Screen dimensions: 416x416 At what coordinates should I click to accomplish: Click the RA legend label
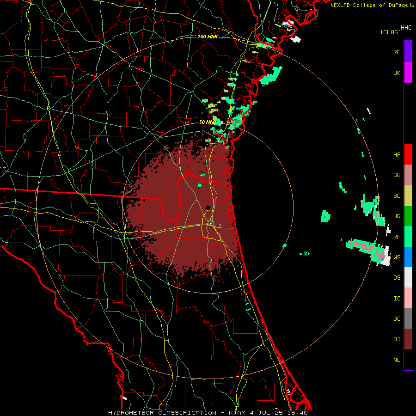tap(397, 237)
